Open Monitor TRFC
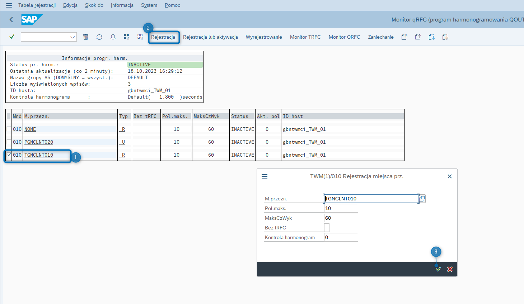The image size is (524, 304). click(305, 37)
